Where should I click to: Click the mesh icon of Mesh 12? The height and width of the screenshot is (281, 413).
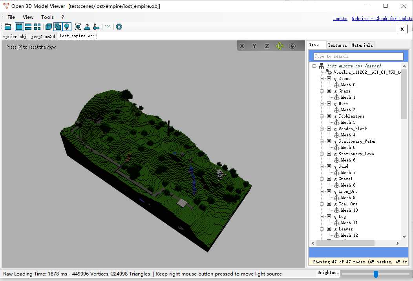click(x=336, y=235)
